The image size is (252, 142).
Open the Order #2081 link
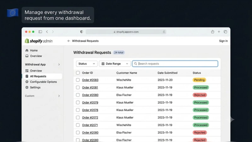90,87
